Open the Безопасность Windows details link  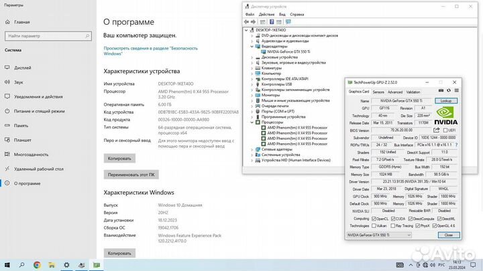151,51
